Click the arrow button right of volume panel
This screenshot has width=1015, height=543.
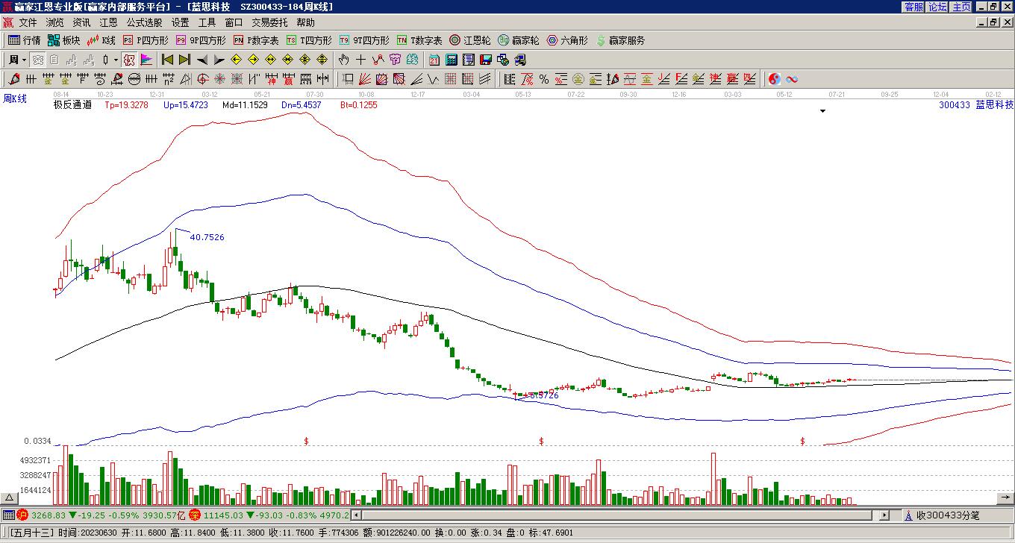[x=1005, y=498]
